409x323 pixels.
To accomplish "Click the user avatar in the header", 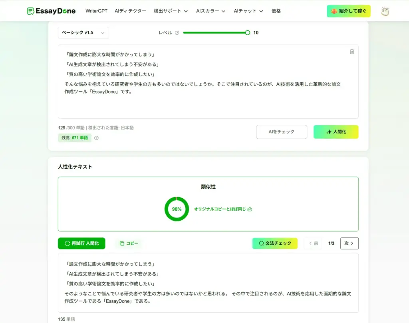I will tap(385, 11).
